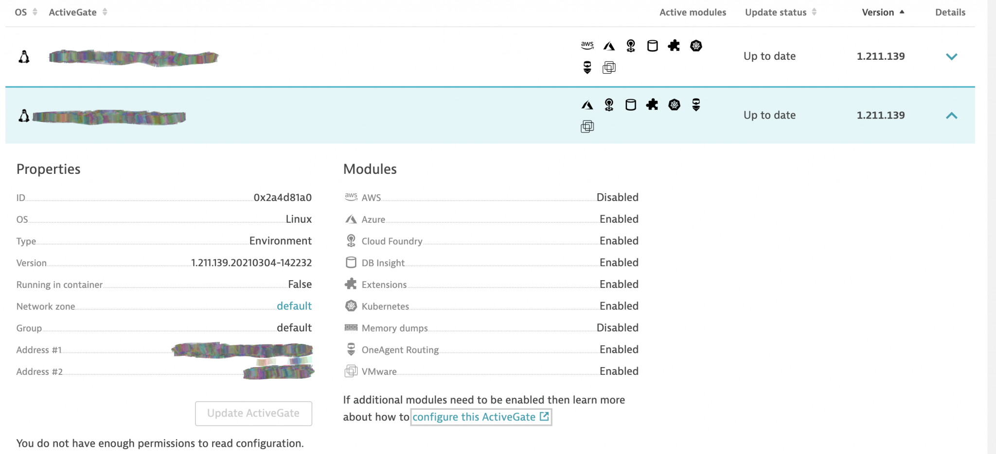Click the AWS icon in first row's active modules
996x454 pixels.
(587, 45)
